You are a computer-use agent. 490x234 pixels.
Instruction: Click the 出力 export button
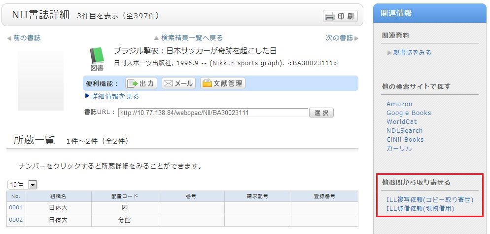pyautogui.click(x=141, y=83)
